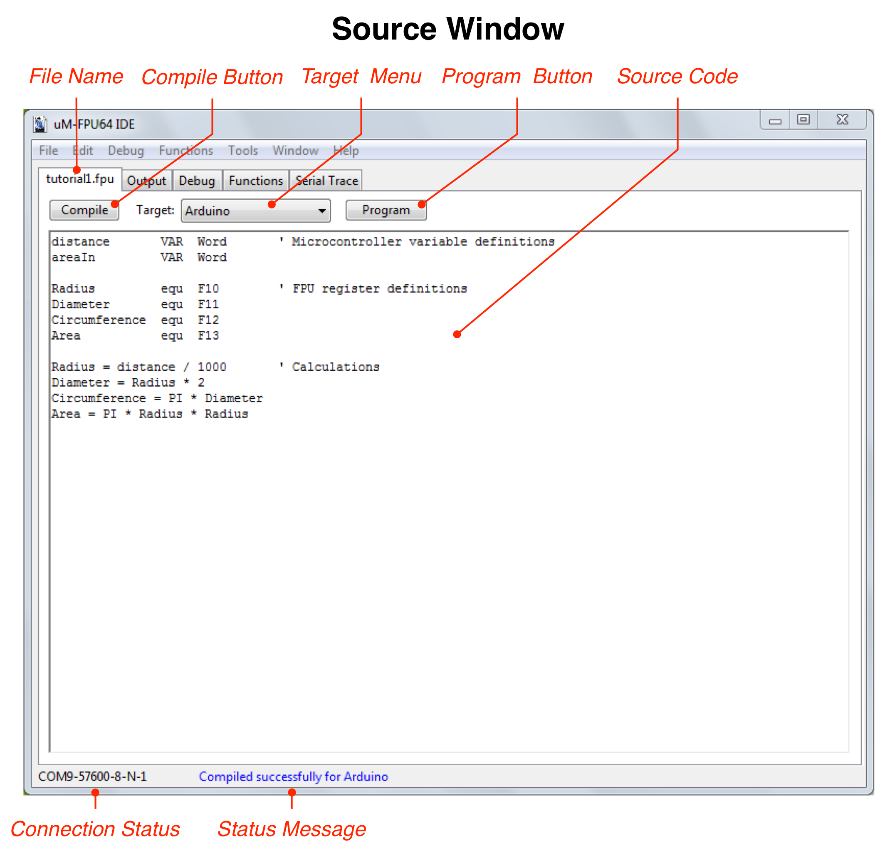This screenshot has width=875, height=851.
Task: Select the tutorial1.fpu source tab
Action: click(x=80, y=179)
